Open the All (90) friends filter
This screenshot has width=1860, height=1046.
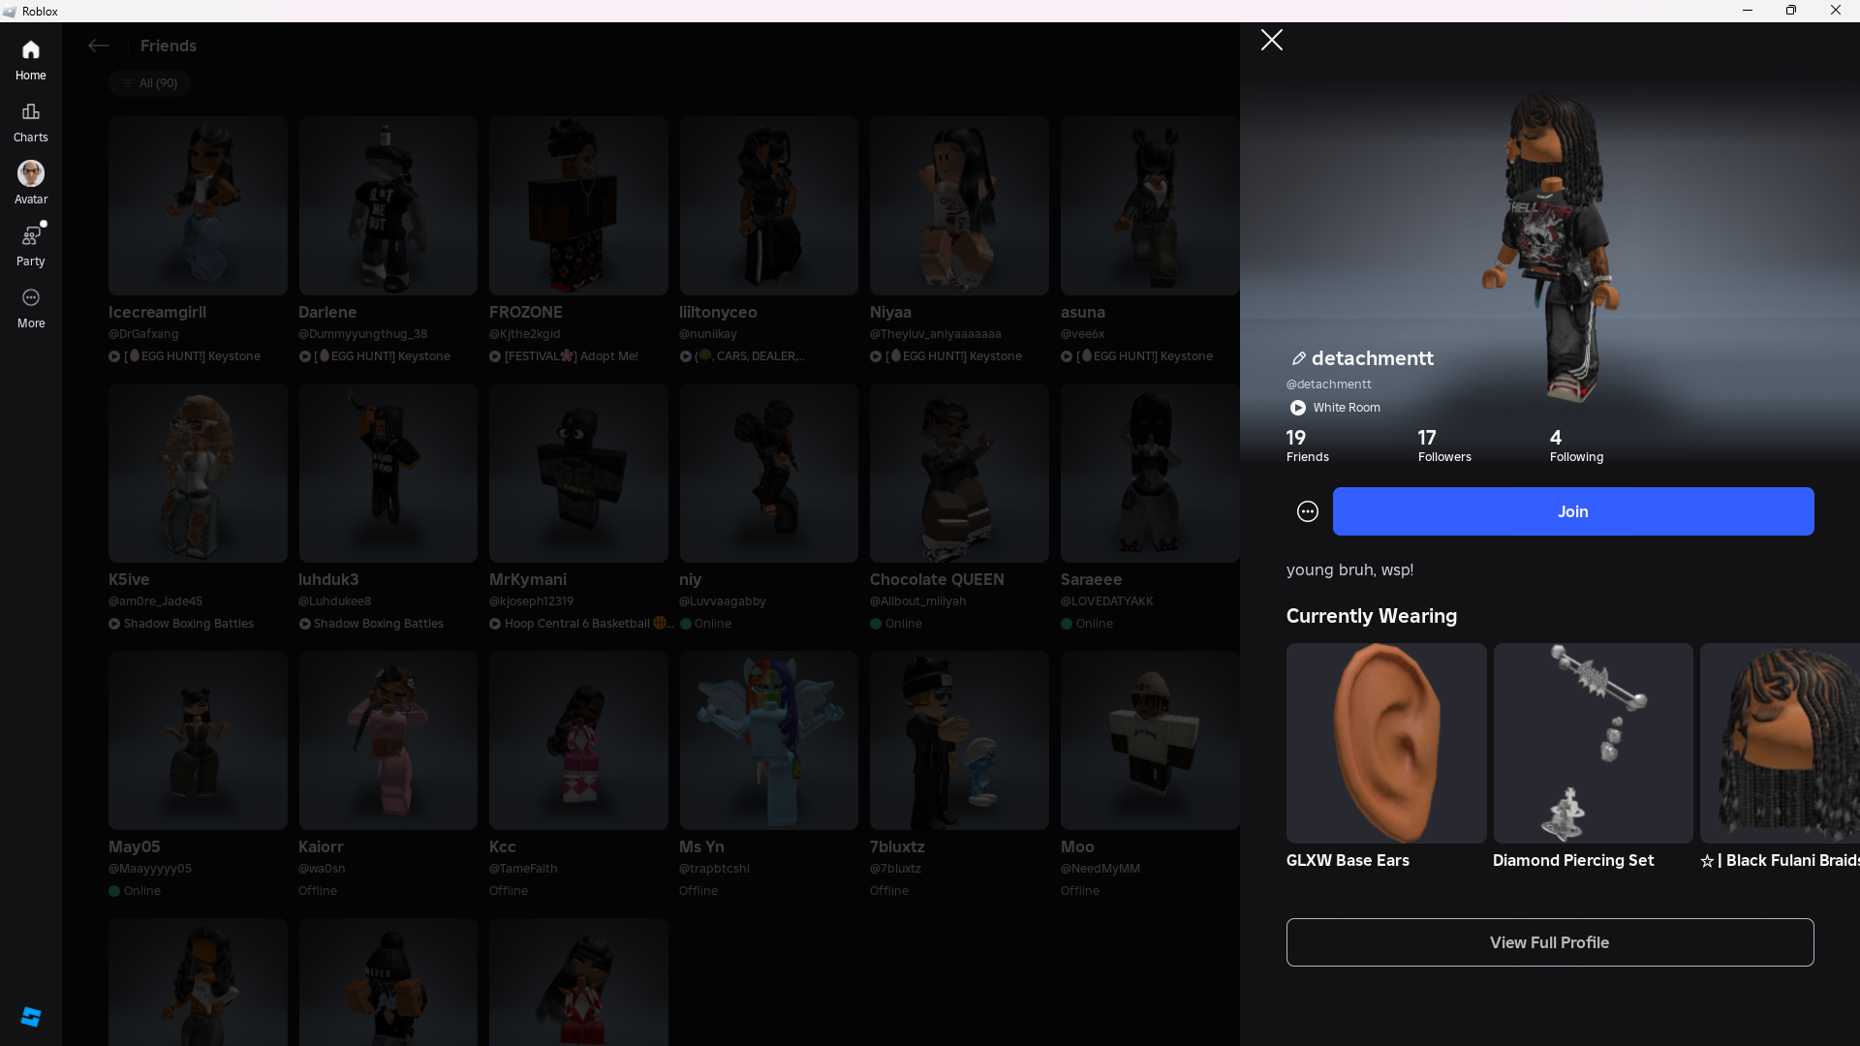point(150,83)
